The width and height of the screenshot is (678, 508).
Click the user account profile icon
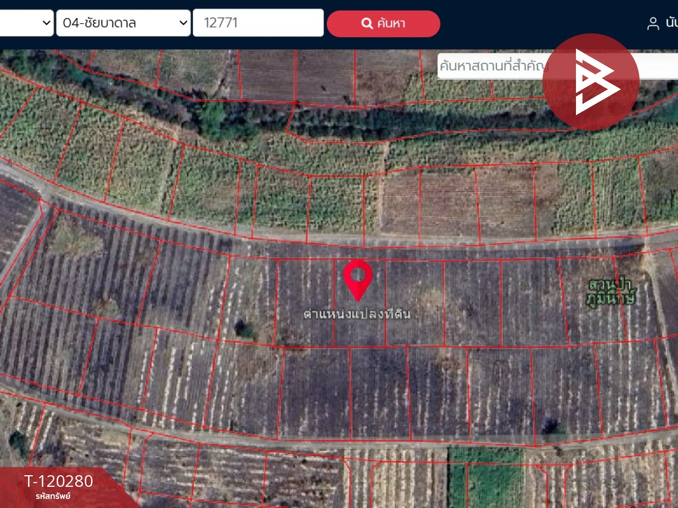pyautogui.click(x=653, y=23)
